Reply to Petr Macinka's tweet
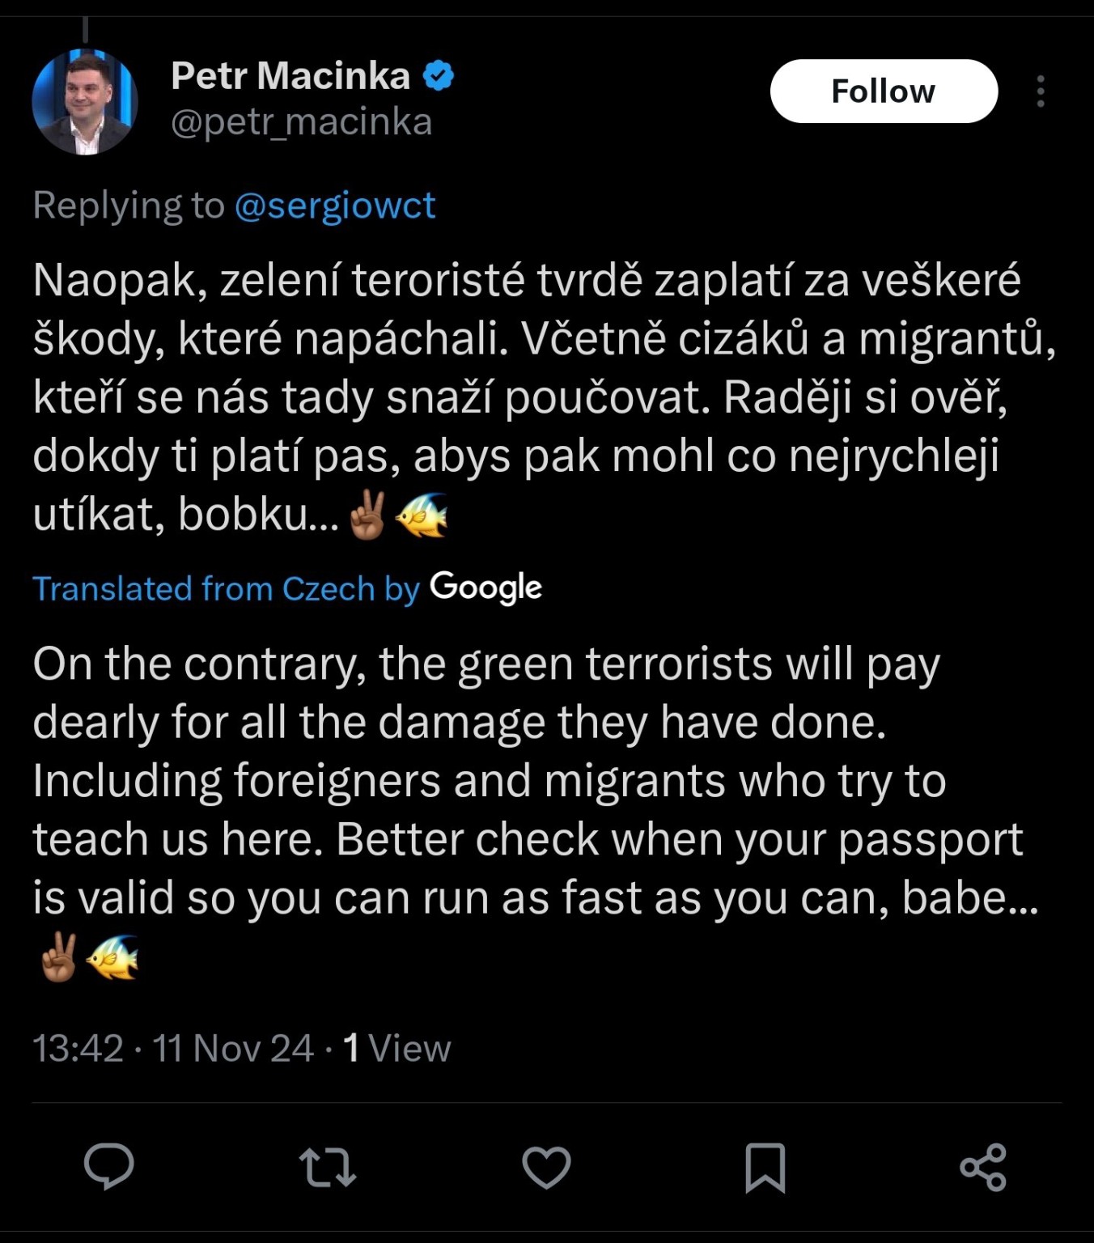 pos(109,1167)
